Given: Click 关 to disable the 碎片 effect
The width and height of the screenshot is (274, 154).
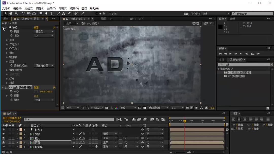Looking at the screenshot, I should point(55,27).
